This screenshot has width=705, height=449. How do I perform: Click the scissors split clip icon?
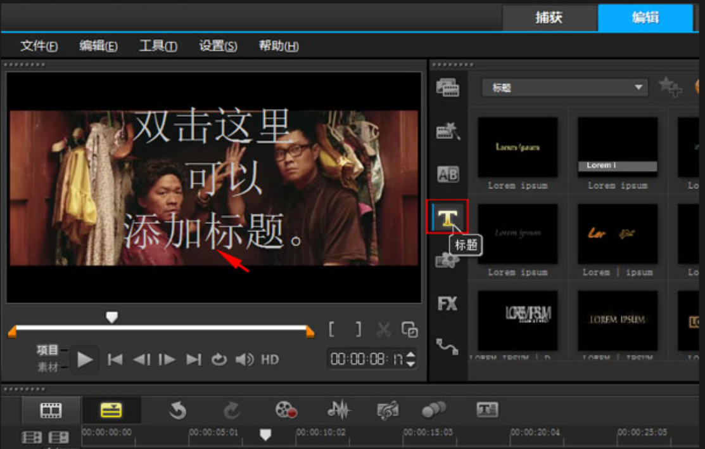[383, 329]
